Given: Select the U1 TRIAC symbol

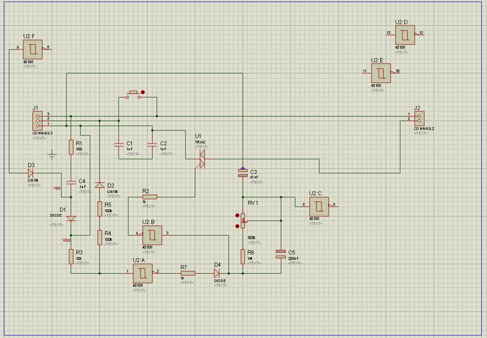Looking at the screenshot, I should coord(202,159).
